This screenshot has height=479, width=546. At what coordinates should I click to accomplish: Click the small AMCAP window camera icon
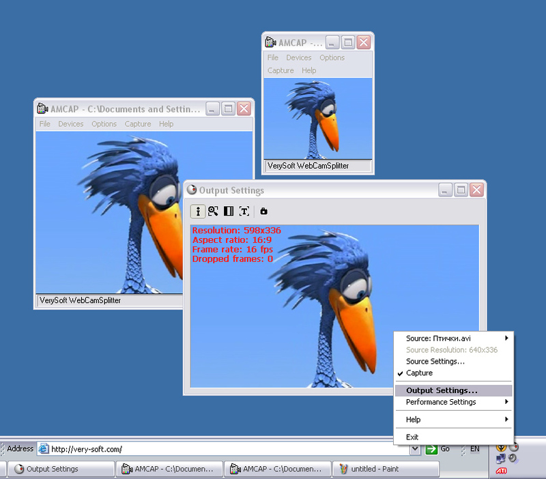point(270,42)
